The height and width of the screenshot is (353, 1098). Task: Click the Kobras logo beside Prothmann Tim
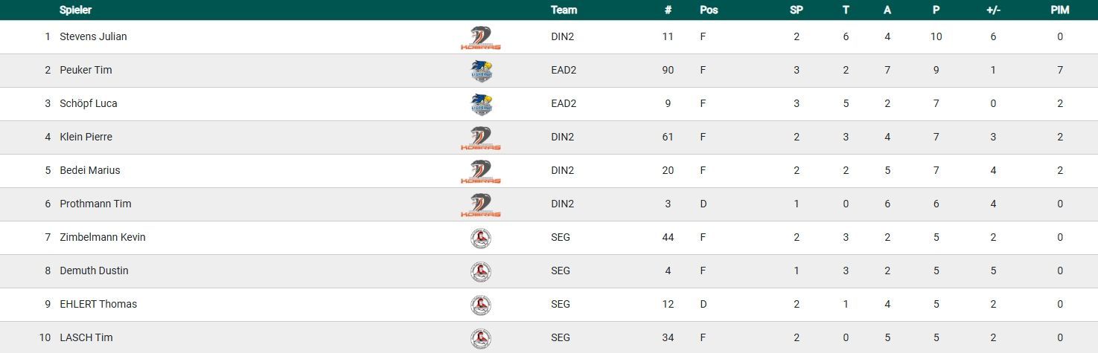point(481,205)
